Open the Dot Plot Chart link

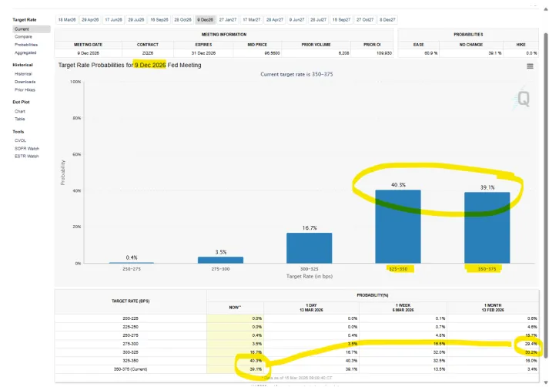pyautogui.click(x=20, y=111)
